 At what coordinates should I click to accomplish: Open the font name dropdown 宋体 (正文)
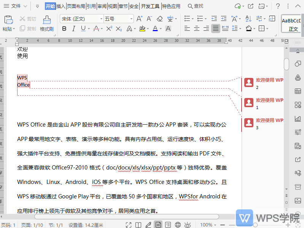coord(81,19)
